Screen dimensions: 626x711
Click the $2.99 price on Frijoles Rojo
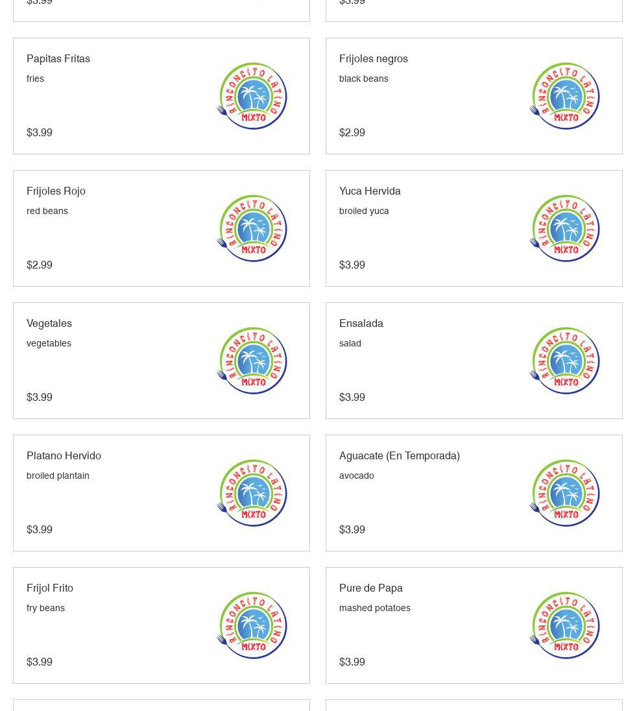(x=40, y=265)
